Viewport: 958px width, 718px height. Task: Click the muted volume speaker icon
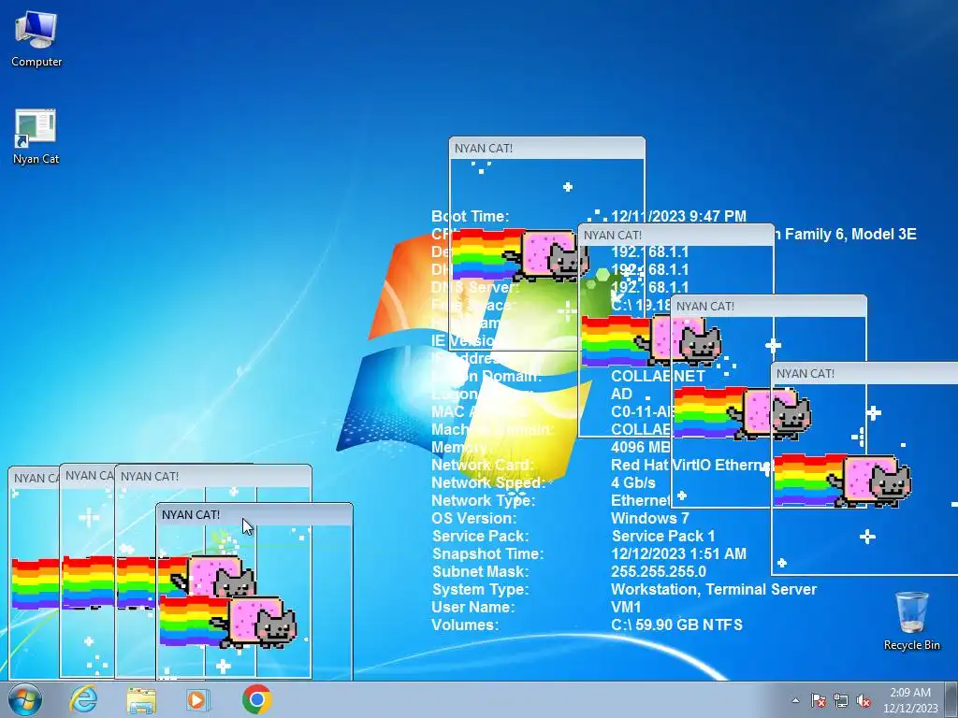click(x=864, y=700)
